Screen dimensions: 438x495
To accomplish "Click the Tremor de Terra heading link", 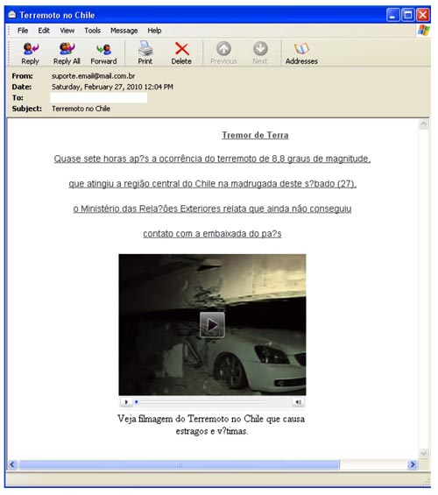I will [255, 135].
